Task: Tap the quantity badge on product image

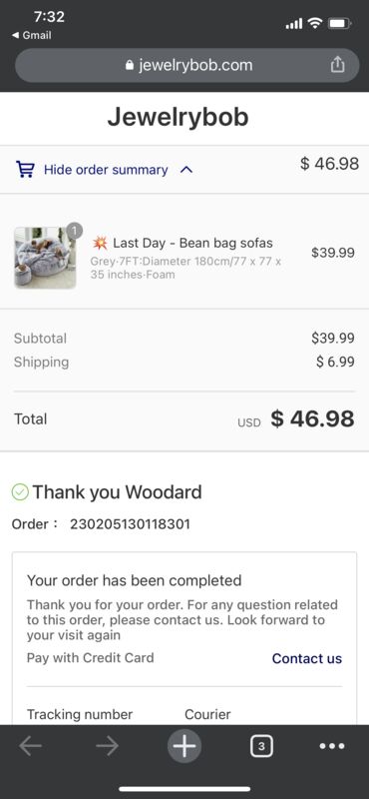Action: pos(75,231)
